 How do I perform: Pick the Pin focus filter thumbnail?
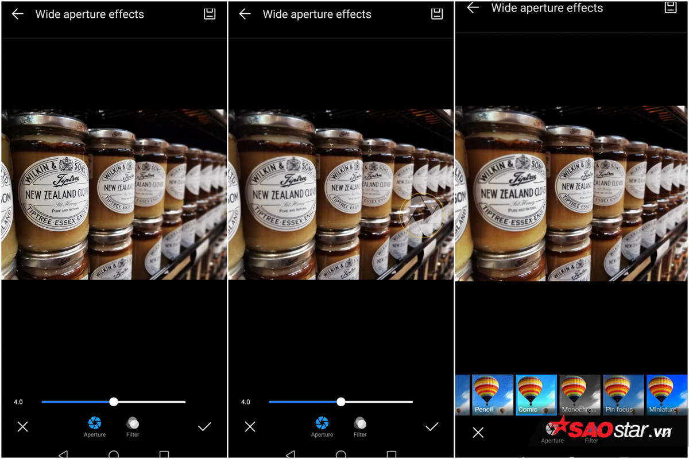coord(624,395)
